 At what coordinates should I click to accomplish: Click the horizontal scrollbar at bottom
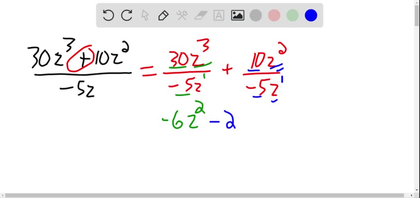[x=205, y=196]
